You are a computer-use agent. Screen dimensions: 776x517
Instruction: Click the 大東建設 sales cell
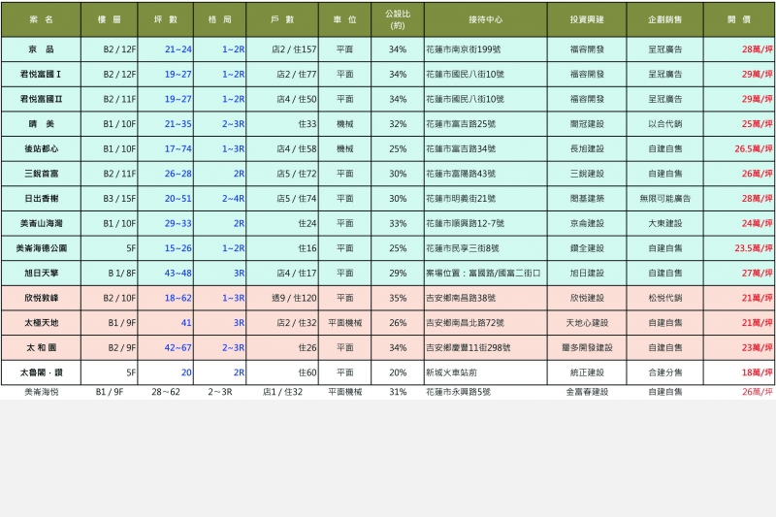point(664,223)
